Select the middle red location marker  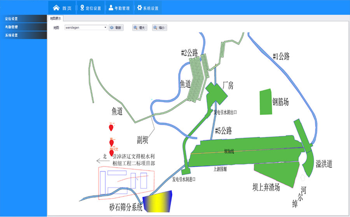[x=112, y=143]
